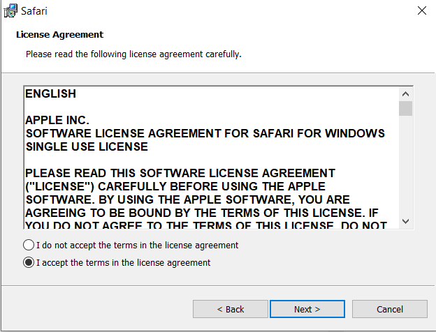Click 'Please read the following license agreement carefully'
The height and width of the screenshot is (332, 436).
point(133,54)
